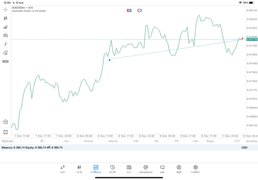Open the function indicators (f) icon
Viewport: 258px width, 180px height.
click(5, 44)
